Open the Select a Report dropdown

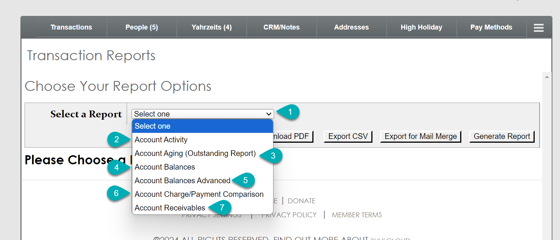(202, 114)
